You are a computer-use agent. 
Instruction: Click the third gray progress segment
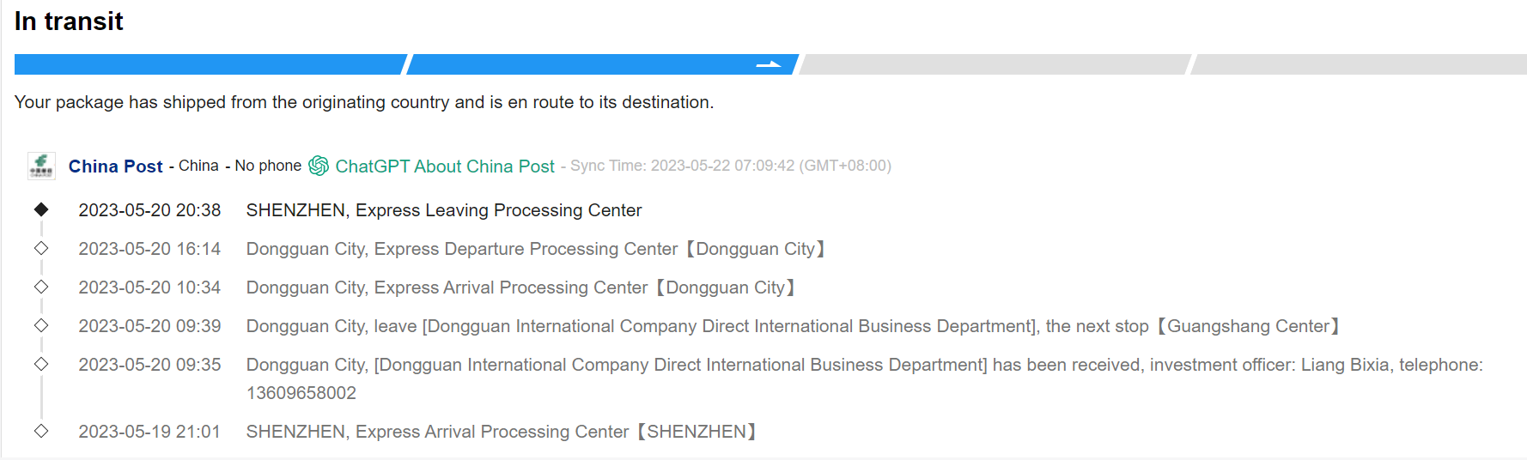coord(995,64)
